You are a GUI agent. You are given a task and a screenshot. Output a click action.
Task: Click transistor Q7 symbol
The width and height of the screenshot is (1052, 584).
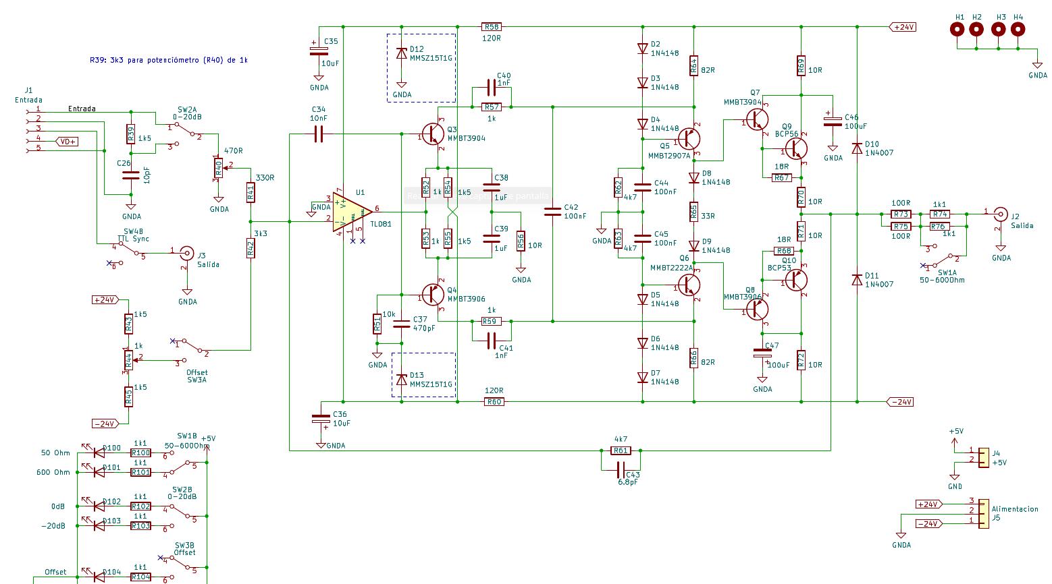[x=758, y=119]
